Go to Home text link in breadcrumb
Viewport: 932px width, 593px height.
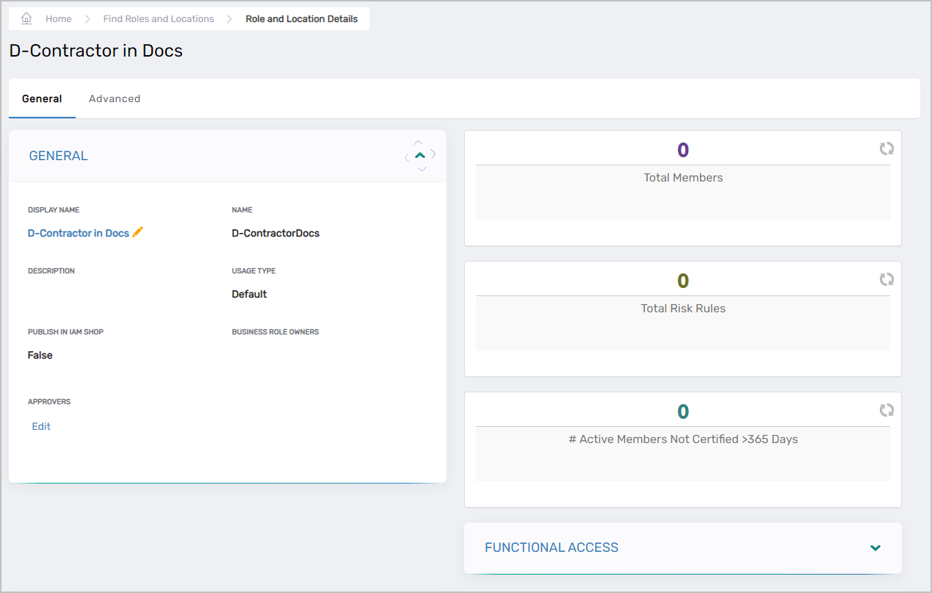59,19
